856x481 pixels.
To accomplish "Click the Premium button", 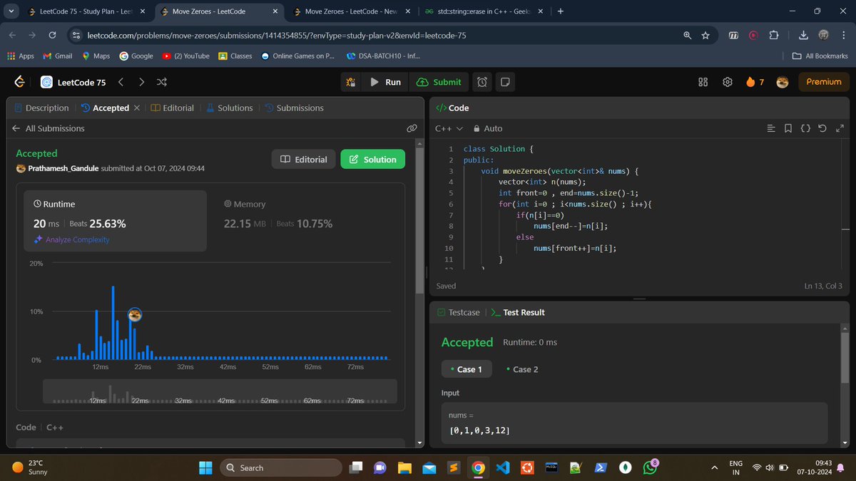I will click(824, 82).
